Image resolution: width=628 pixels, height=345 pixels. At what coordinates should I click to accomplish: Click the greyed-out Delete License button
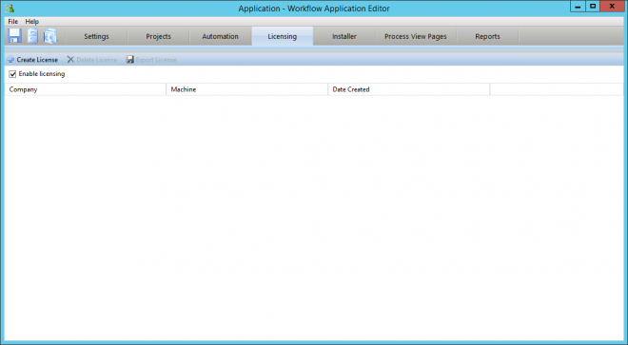point(92,60)
